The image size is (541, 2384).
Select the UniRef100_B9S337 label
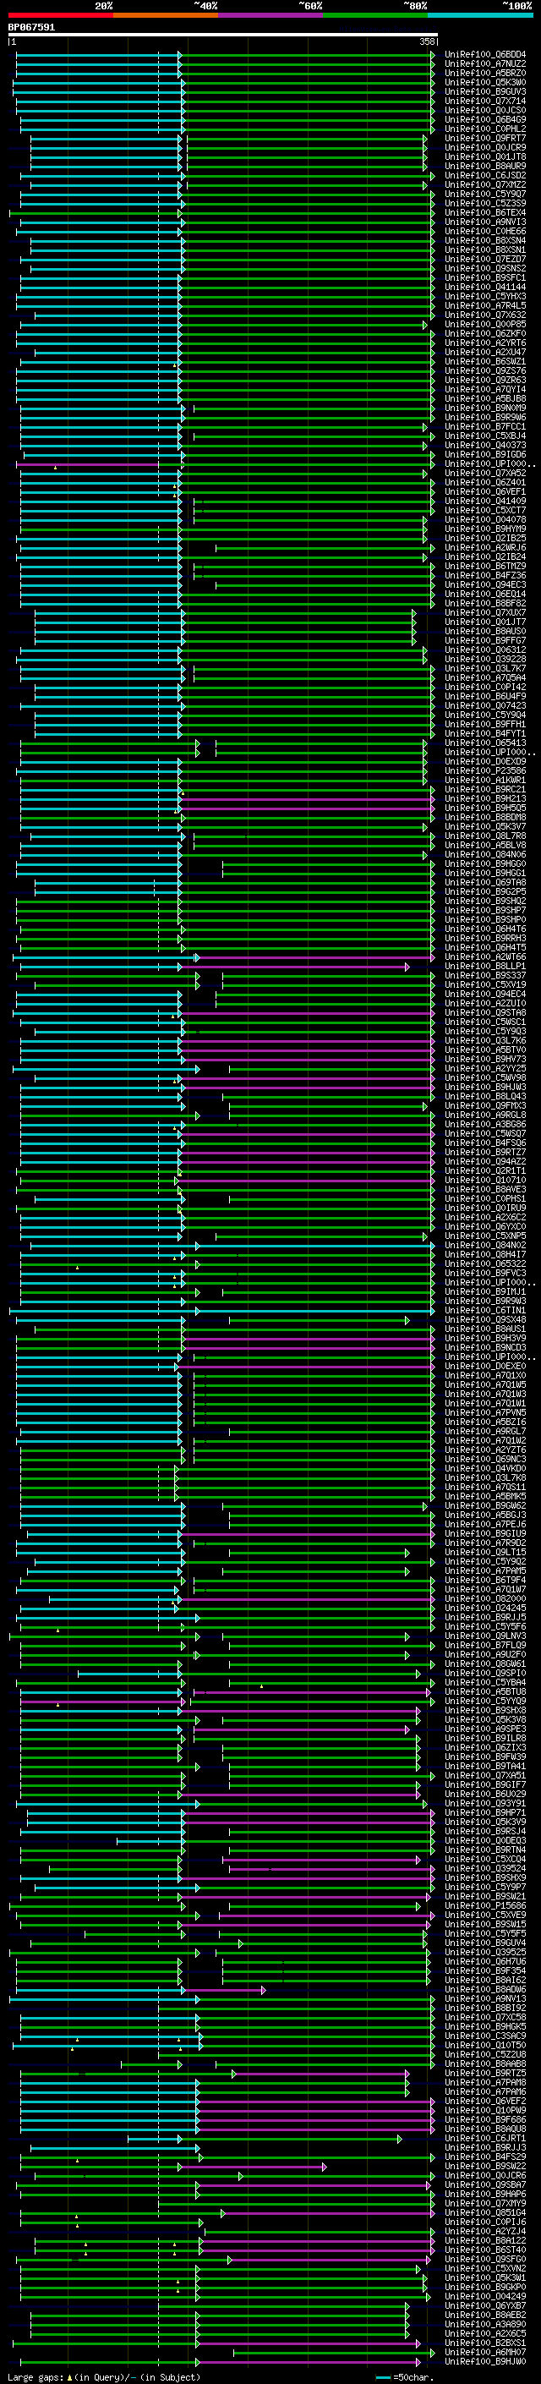coord(485,975)
